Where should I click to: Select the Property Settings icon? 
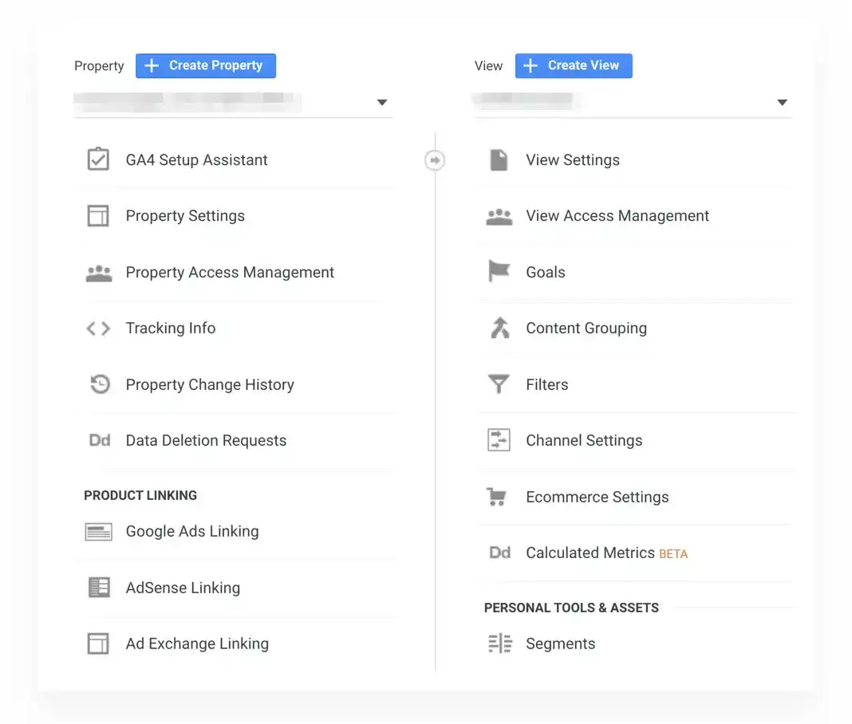[98, 215]
